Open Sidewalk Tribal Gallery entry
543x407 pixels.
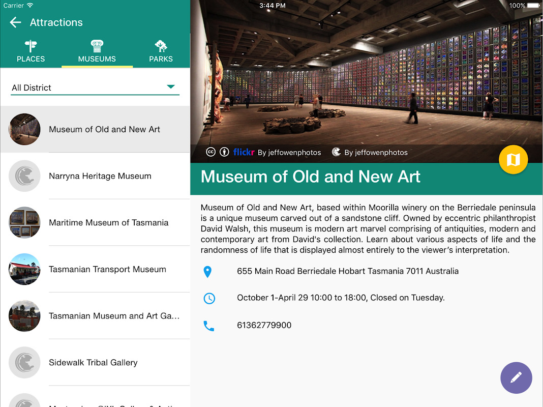tap(95, 362)
